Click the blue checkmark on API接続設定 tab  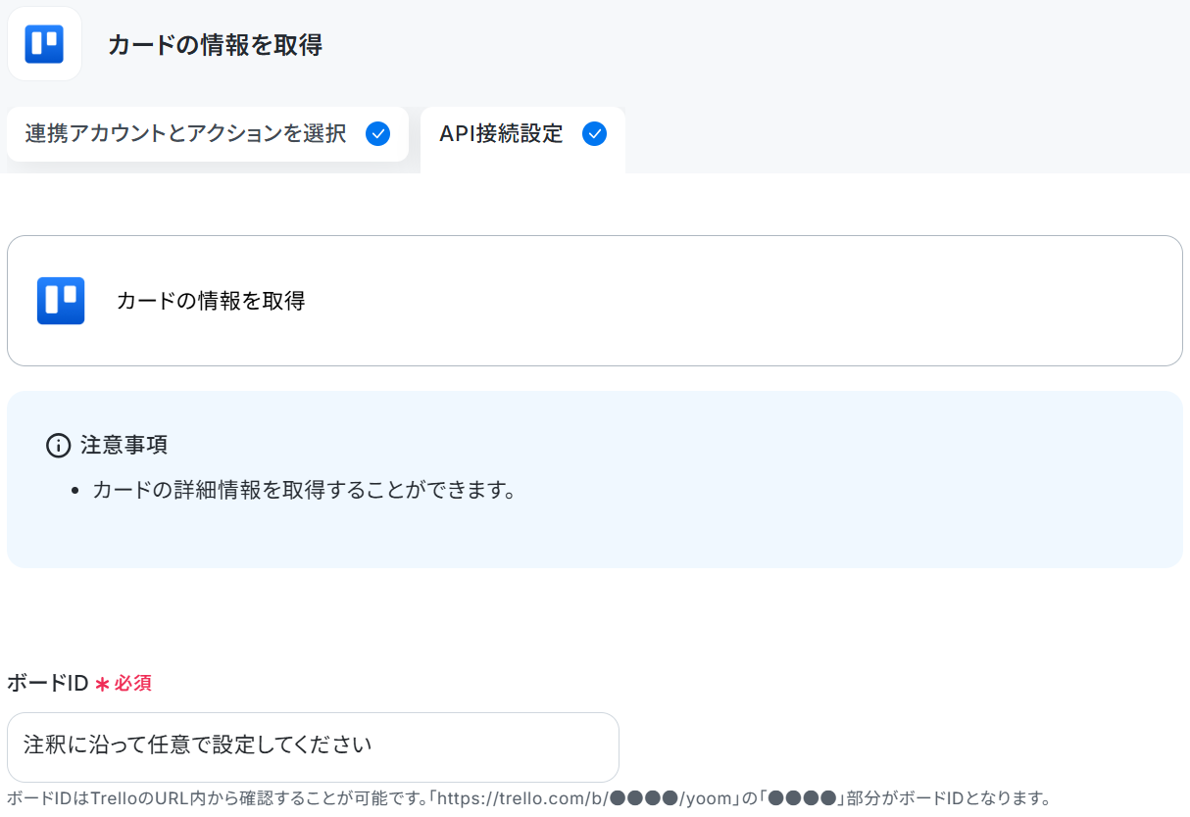[594, 134]
